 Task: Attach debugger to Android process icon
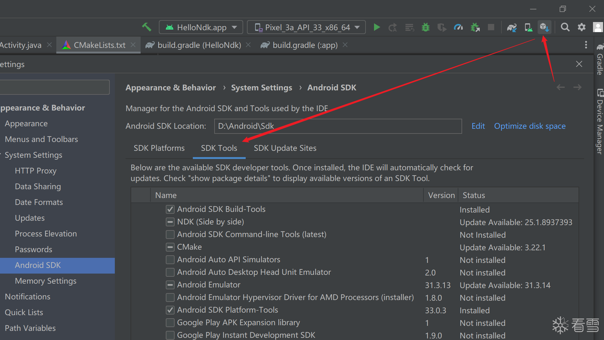pos(475,27)
